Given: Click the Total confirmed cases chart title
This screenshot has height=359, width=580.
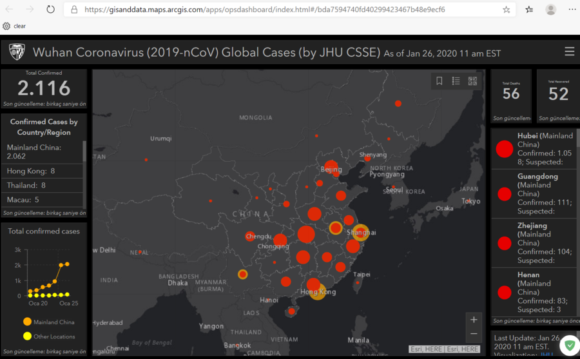Looking at the screenshot, I should pyautogui.click(x=44, y=231).
